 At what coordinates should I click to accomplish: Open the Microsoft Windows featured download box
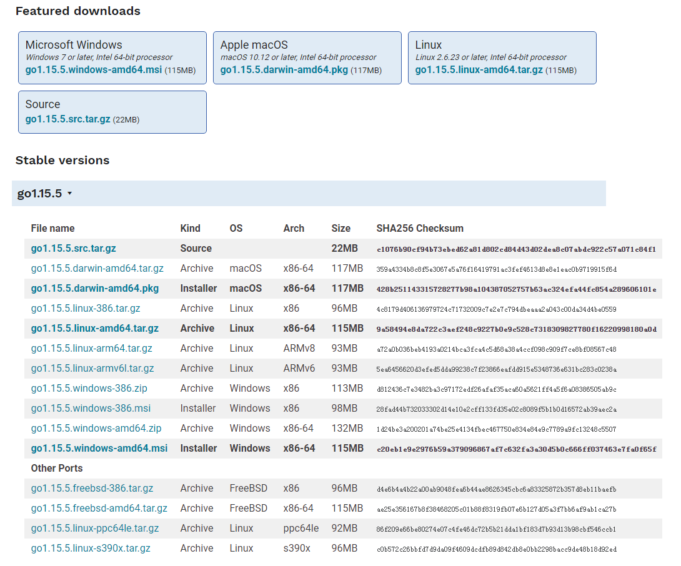click(112, 57)
